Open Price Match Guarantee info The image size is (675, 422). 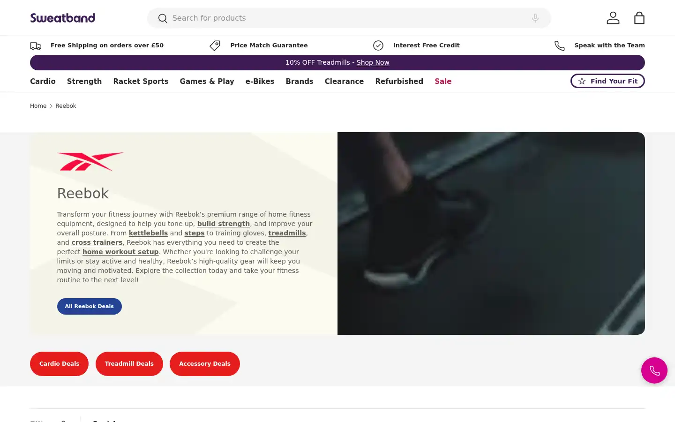tap(269, 45)
